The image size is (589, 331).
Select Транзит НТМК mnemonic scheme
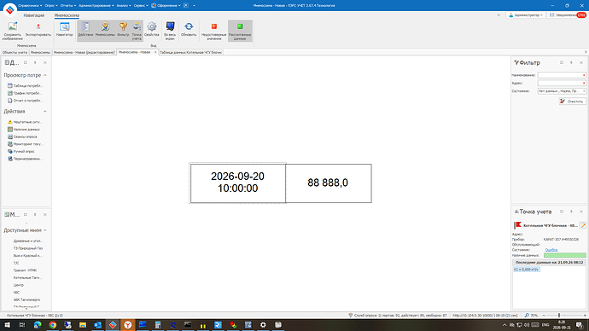(x=25, y=270)
